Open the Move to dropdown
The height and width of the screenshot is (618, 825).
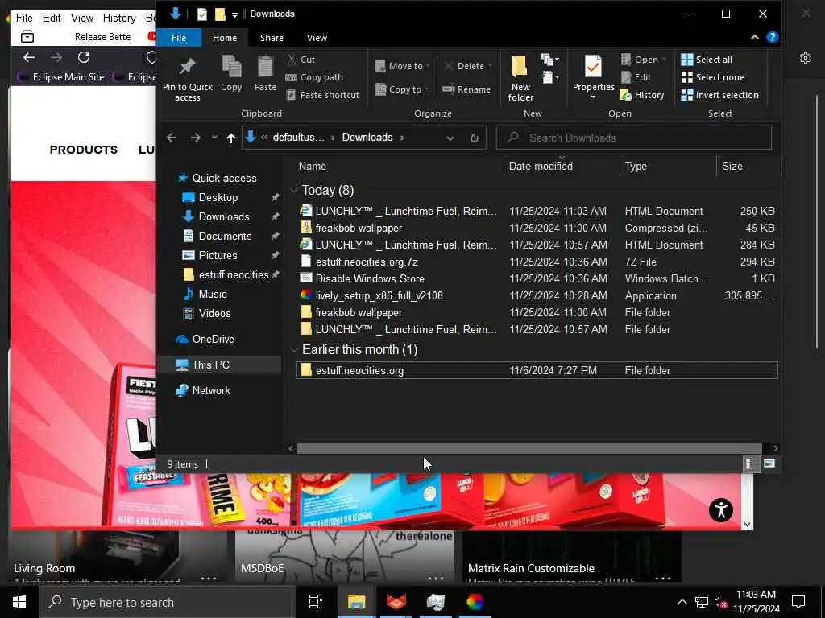[x=403, y=66]
